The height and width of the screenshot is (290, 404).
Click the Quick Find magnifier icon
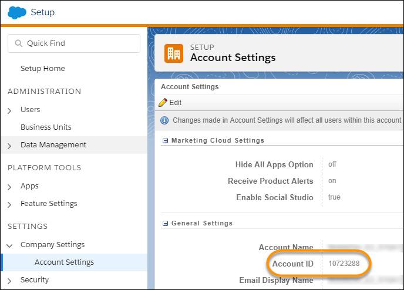pos(18,43)
